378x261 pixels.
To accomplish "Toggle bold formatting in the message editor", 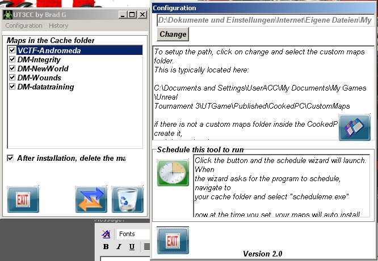I will coord(106,247).
